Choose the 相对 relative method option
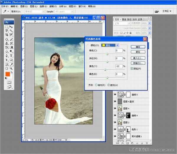 pos(96,85)
